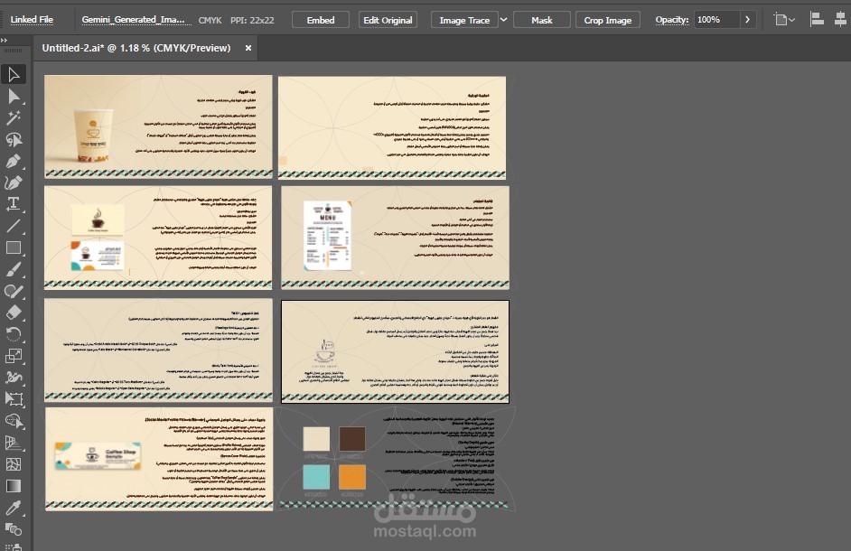Select the Eraser tool

point(14,313)
